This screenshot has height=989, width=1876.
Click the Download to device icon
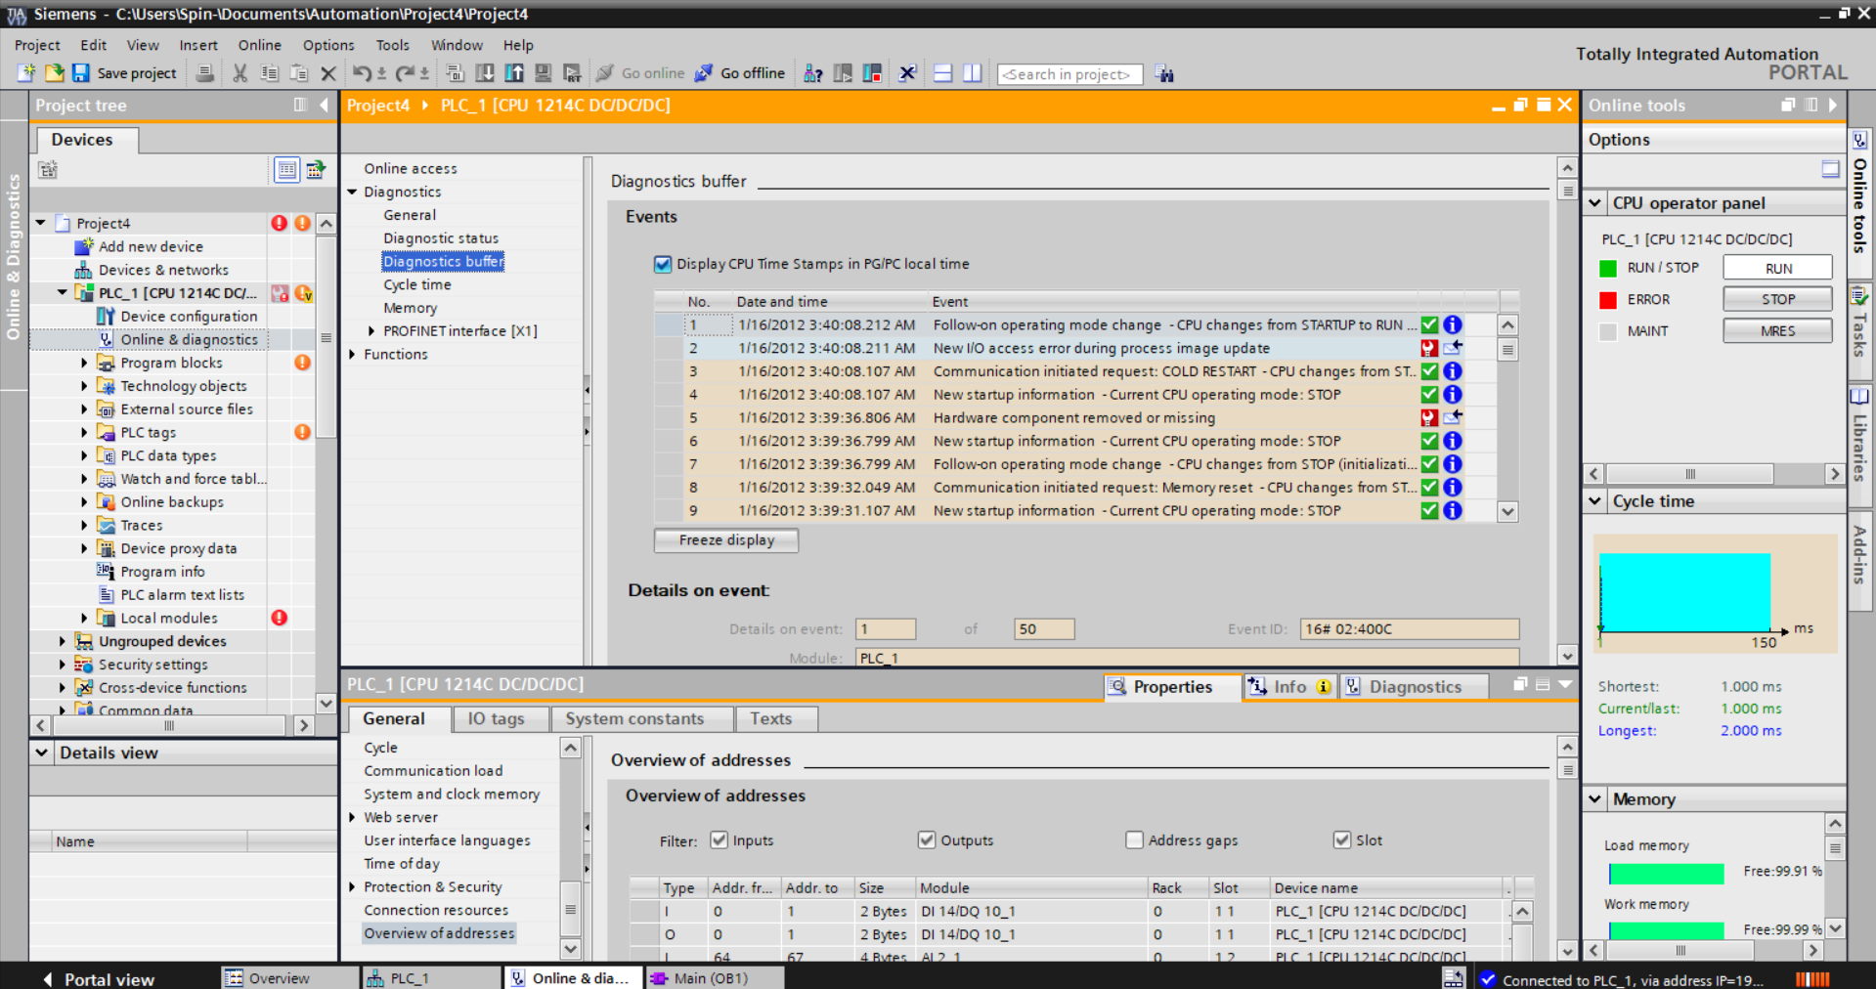pyautogui.click(x=485, y=73)
